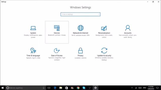The width and height of the screenshot is (161, 90).
Task: Click the 'Update & security' label
Action: [104, 55]
